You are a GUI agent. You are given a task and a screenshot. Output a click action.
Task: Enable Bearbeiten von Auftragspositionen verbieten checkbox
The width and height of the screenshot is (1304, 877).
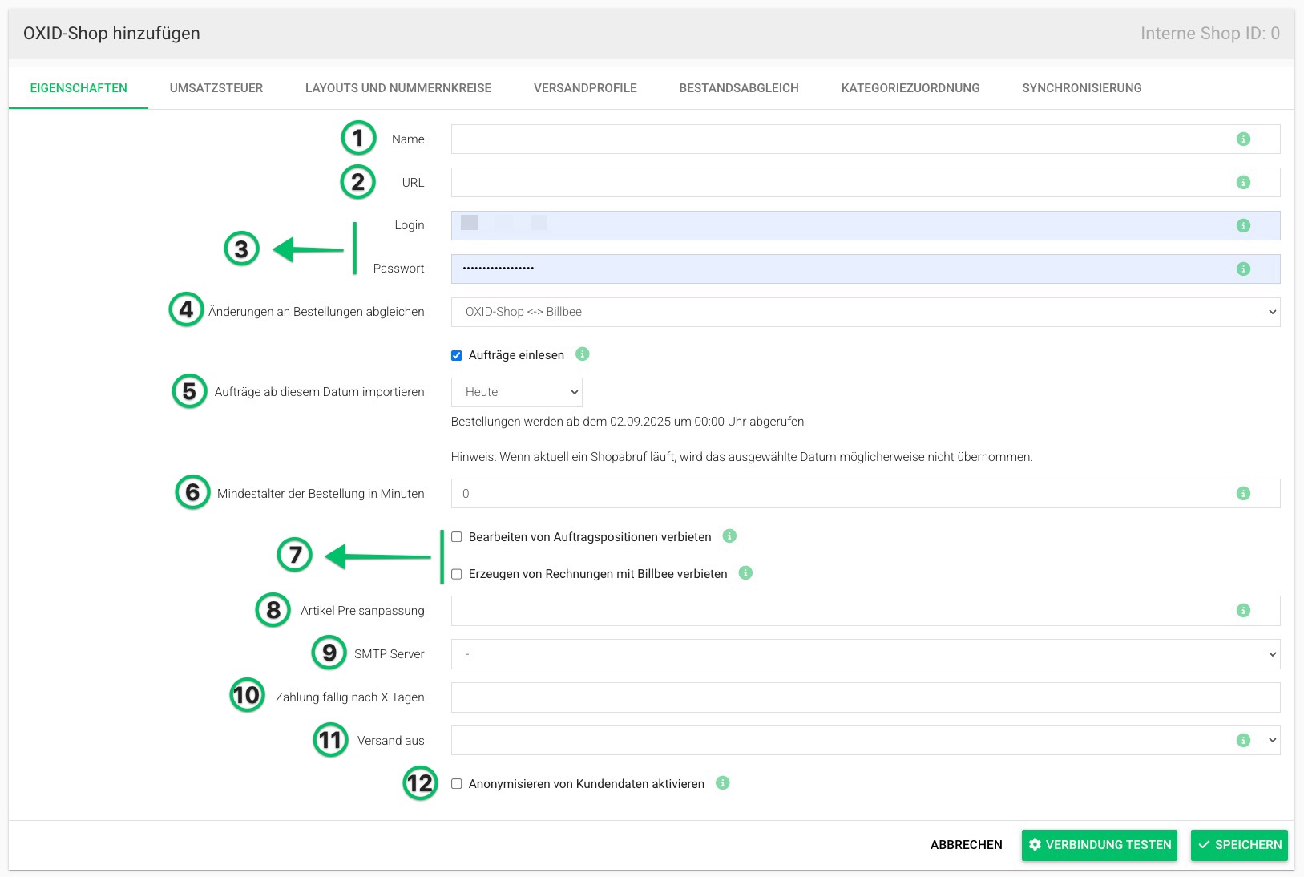coord(457,537)
